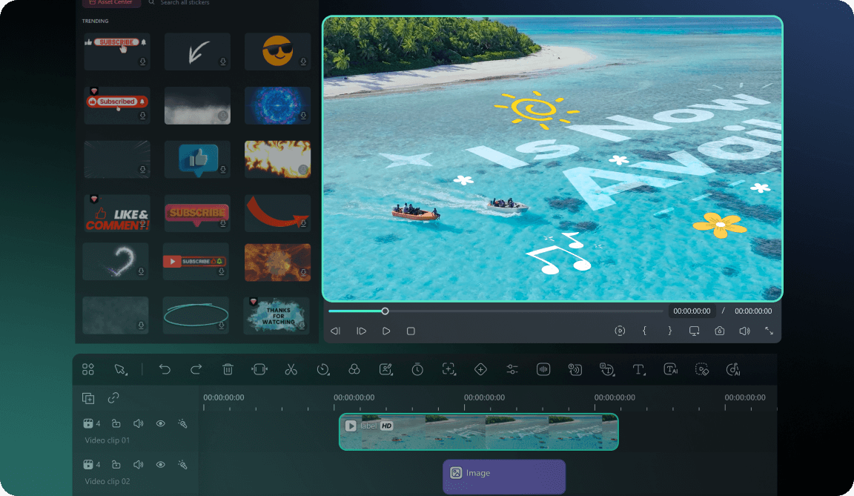This screenshot has height=496, width=854.
Task: Click the Video clip 02 track label
Action: point(107,481)
